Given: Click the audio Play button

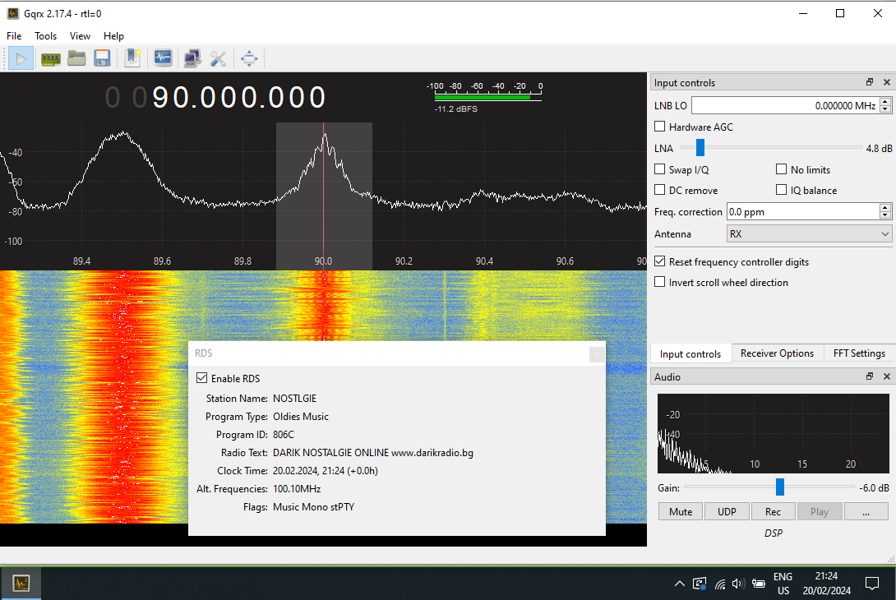Looking at the screenshot, I should (820, 511).
